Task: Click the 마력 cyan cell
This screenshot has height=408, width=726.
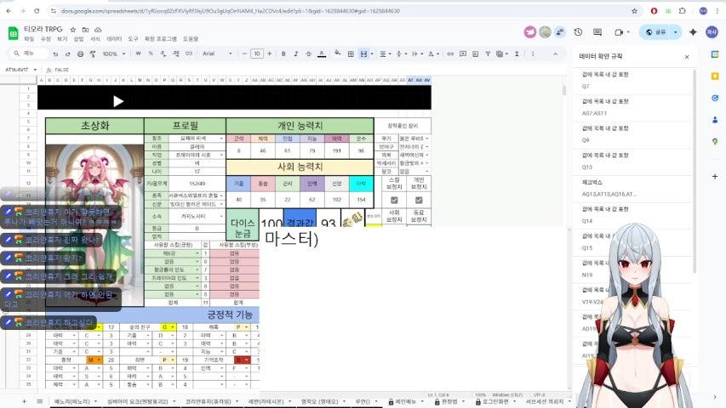Action: [x=361, y=184]
